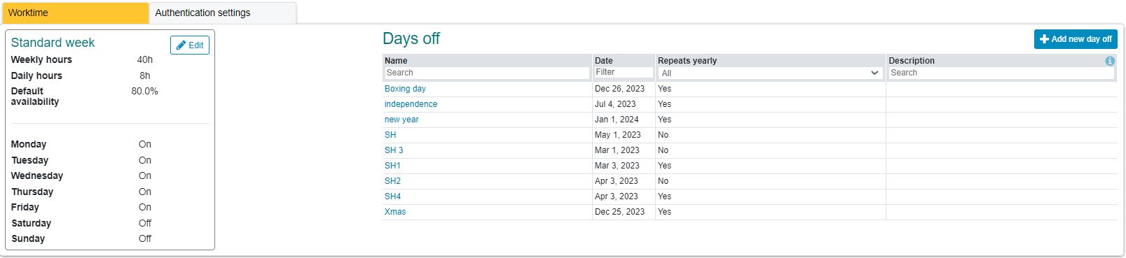Focus the Description search box

click(x=1001, y=73)
